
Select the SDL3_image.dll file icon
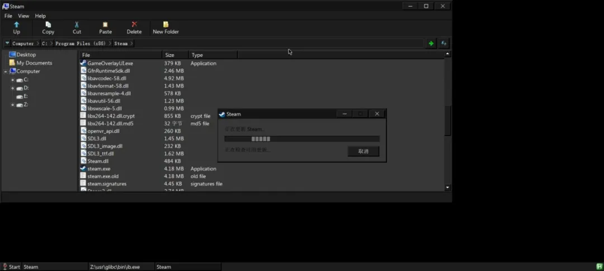coord(83,146)
